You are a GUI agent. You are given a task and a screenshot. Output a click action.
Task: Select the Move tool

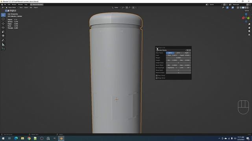pyautogui.click(x=3, y=23)
